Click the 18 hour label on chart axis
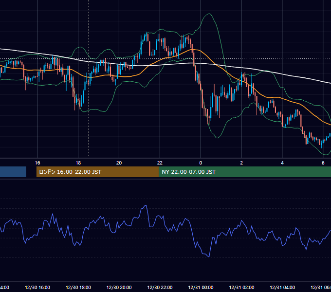 [x=78, y=163]
